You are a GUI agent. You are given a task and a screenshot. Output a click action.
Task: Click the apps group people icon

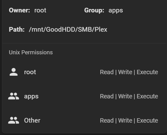click(14, 96)
